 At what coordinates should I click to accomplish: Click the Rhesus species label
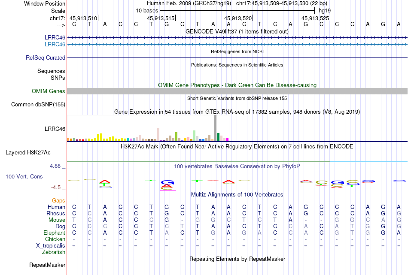(x=56, y=213)
